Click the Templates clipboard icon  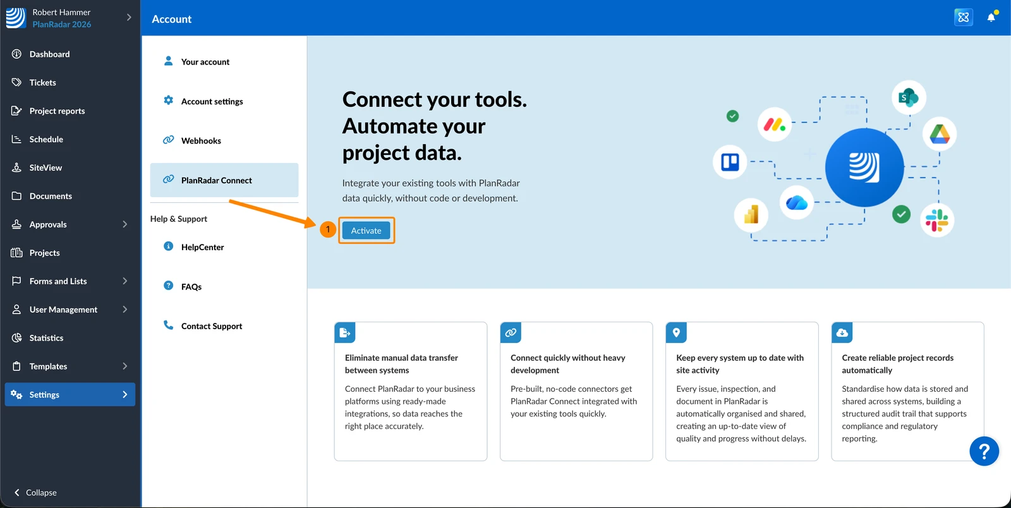point(16,366)
